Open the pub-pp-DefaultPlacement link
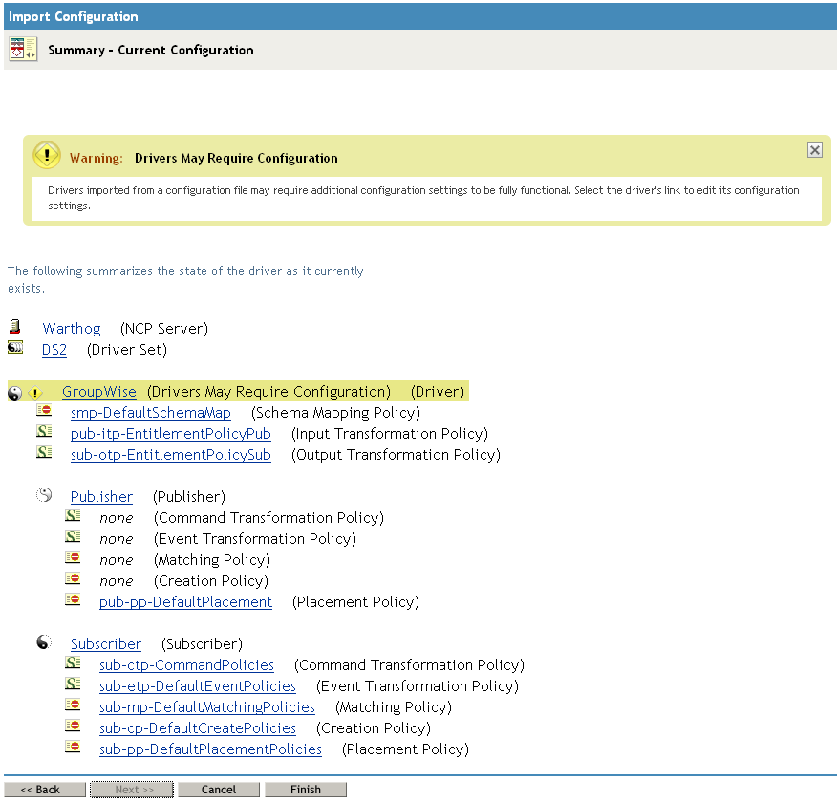This screenshot has height=803, width=837. tap(185, 602)
